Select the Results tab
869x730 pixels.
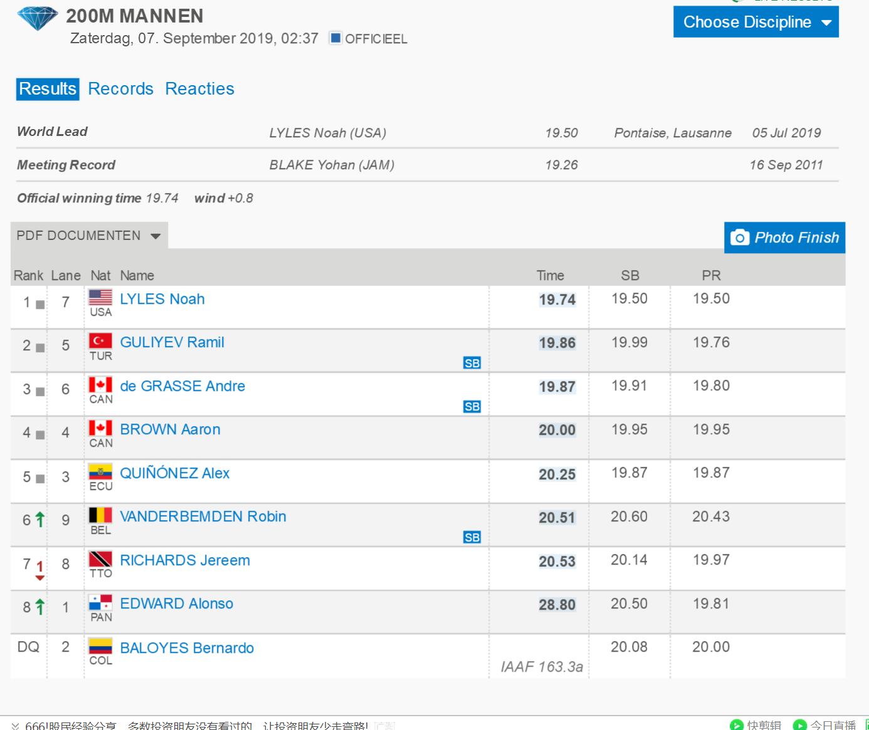tap(48, 89)
